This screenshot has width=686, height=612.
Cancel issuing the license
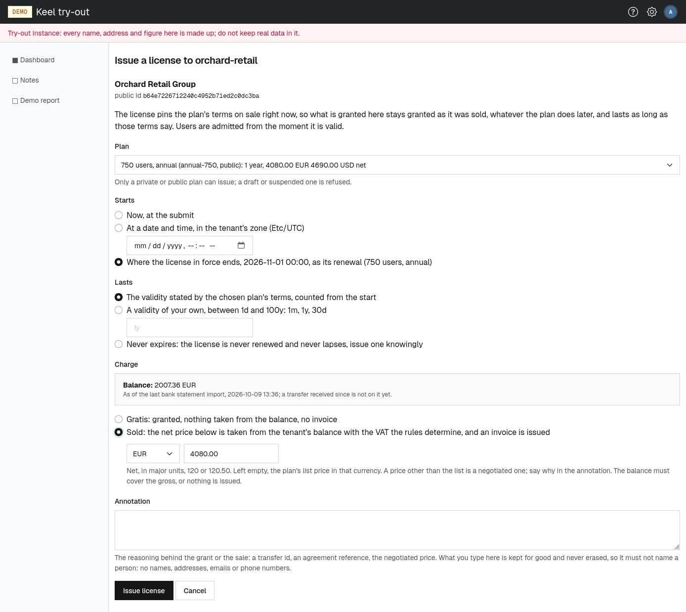pyautogui.click(x=195, y=591)
